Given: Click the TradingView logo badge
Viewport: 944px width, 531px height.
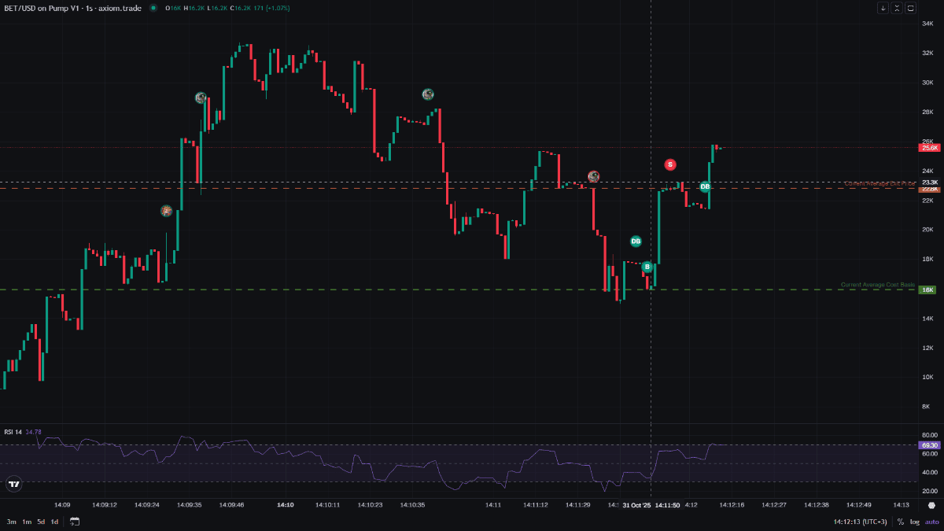Looking at the screenshot, I should (x=13, y=485).
